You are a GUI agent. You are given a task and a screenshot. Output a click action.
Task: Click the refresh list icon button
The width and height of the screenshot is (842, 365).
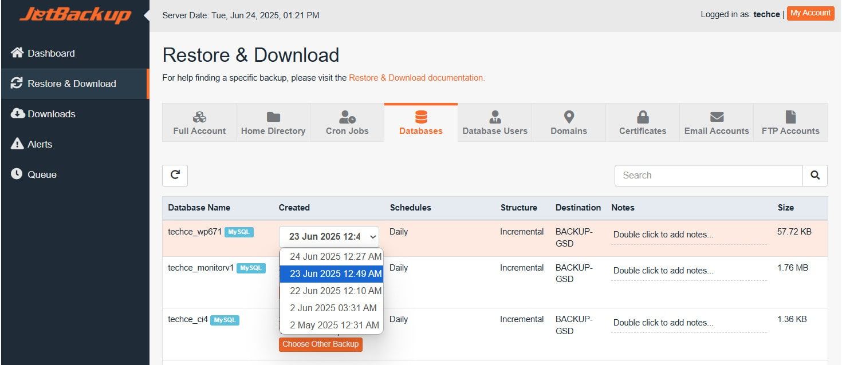click(x=175, y=176)
